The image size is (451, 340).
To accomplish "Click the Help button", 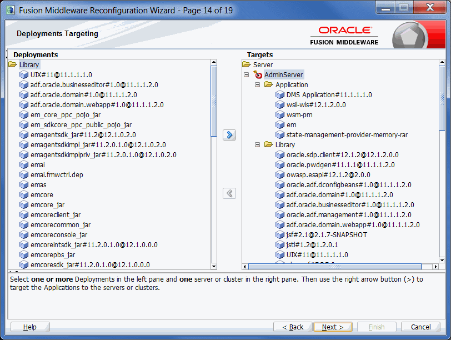I will click(30, 327).
